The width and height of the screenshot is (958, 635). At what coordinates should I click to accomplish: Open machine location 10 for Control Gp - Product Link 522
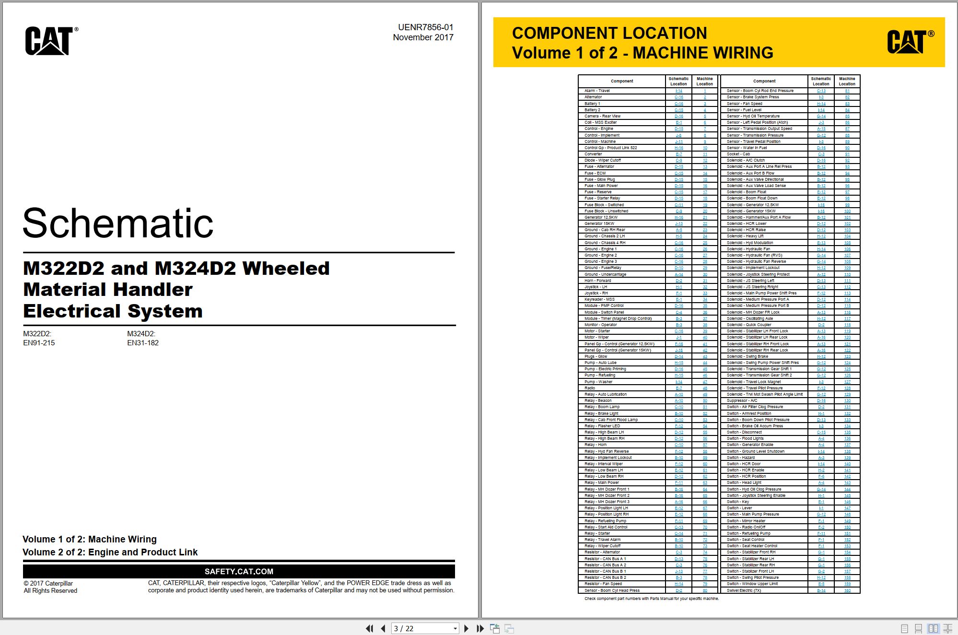click(x=704, y=148)
